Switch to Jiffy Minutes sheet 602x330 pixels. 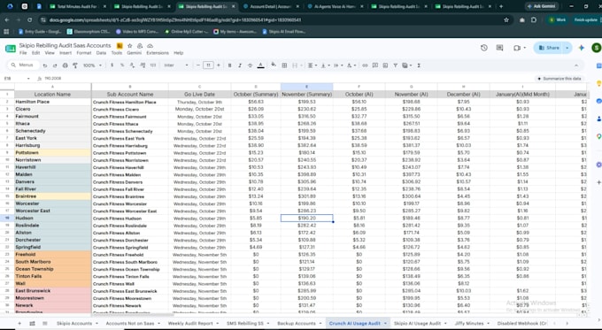pos(469,324)
